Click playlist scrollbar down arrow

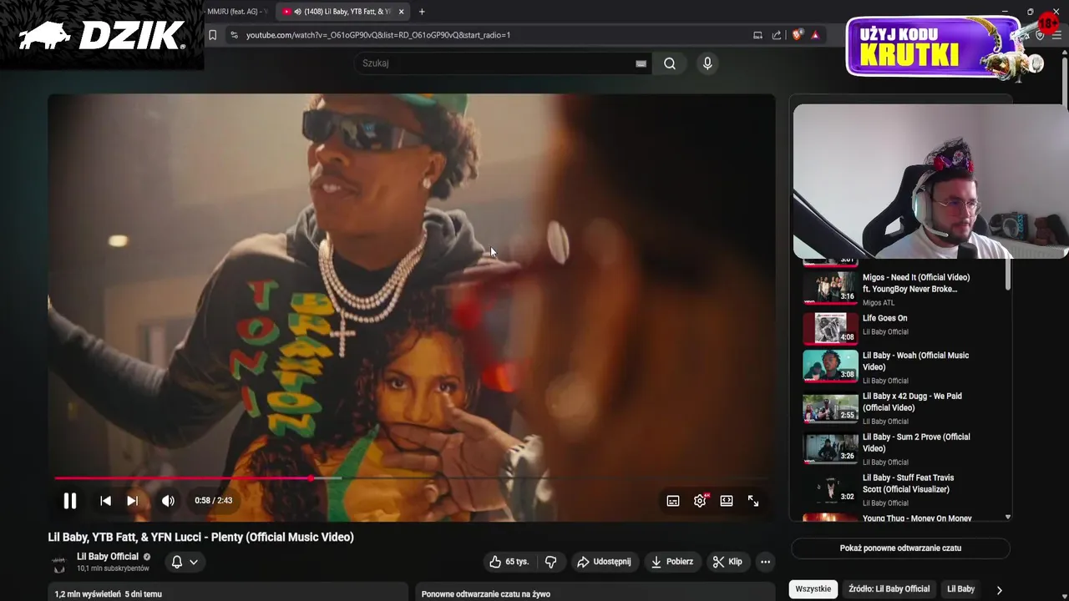(x=1008, y=517)
